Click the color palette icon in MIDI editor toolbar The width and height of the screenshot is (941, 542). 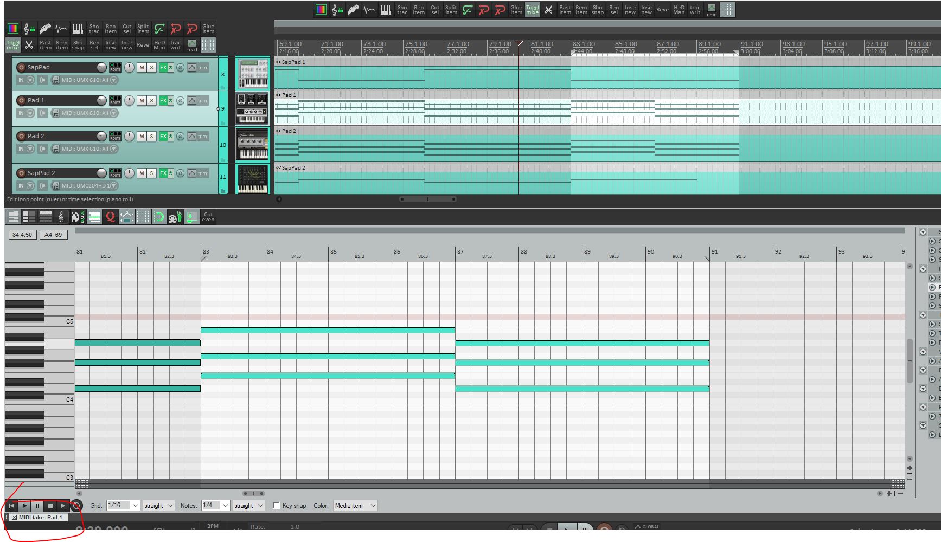coord(78,217)
